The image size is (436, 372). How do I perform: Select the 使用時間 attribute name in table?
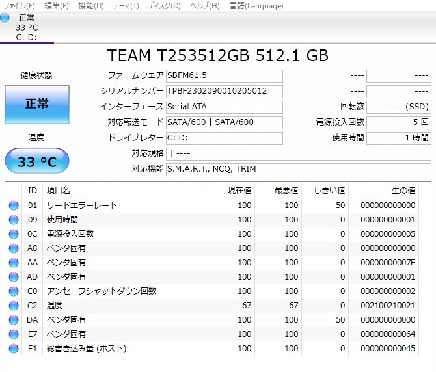(62, 220)
